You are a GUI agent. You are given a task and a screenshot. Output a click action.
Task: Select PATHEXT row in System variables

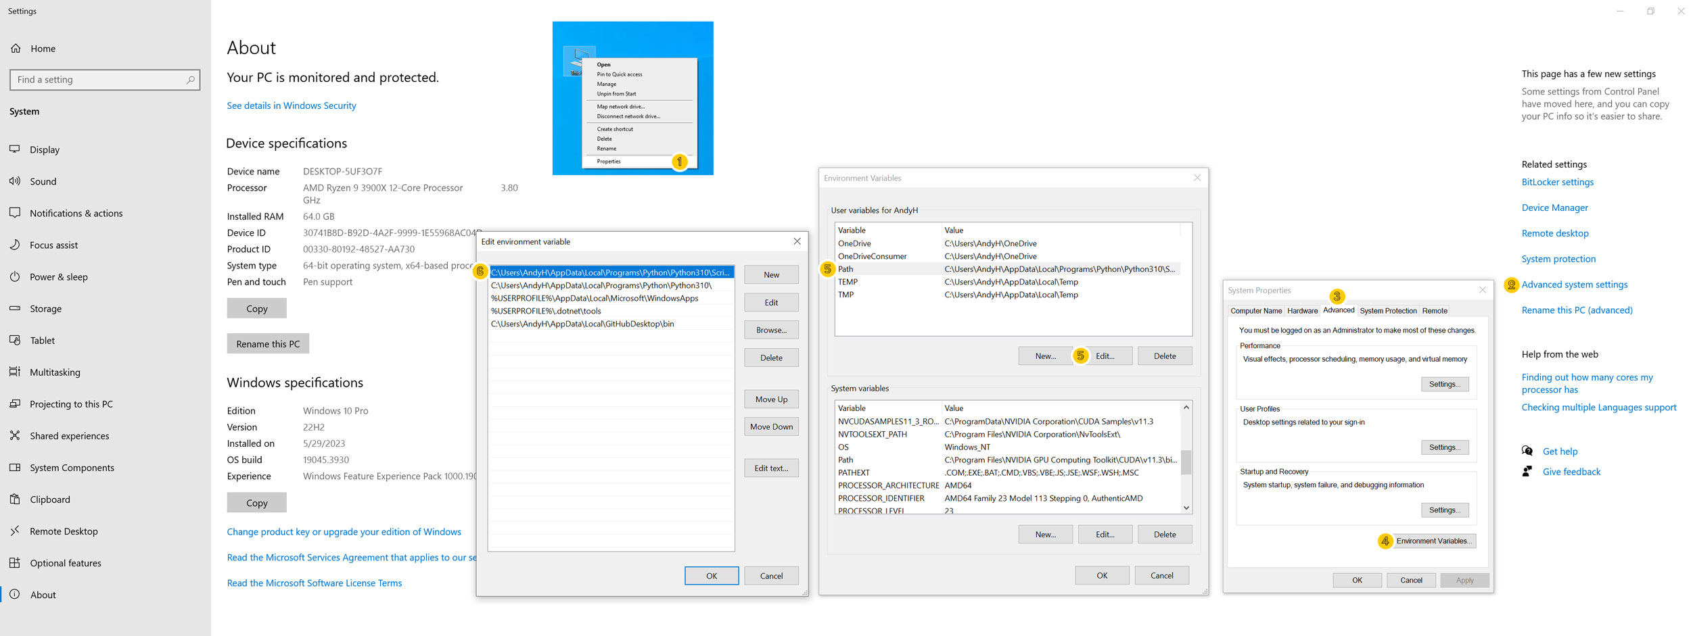click(1008, 472)
